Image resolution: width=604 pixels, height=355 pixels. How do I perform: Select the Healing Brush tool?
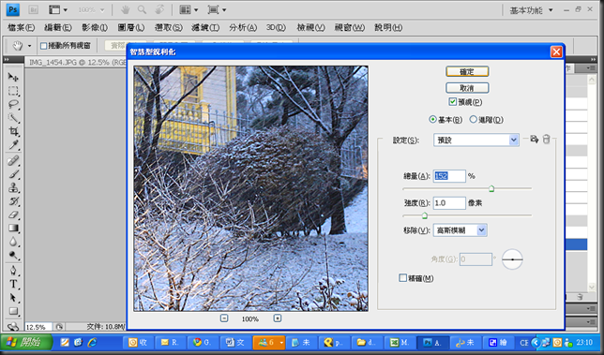13,160
